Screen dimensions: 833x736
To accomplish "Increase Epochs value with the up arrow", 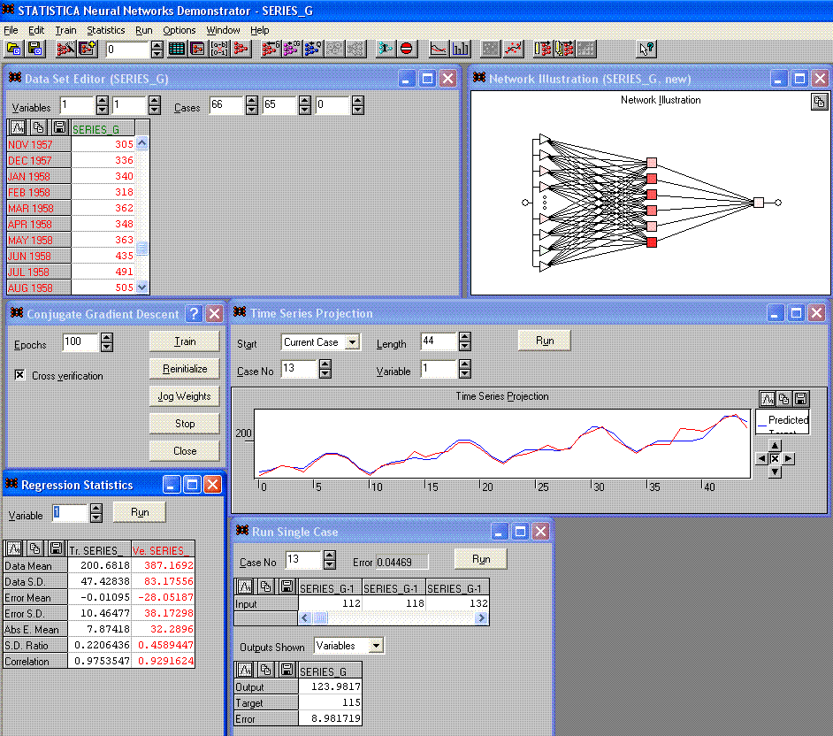I will point(107,337).
